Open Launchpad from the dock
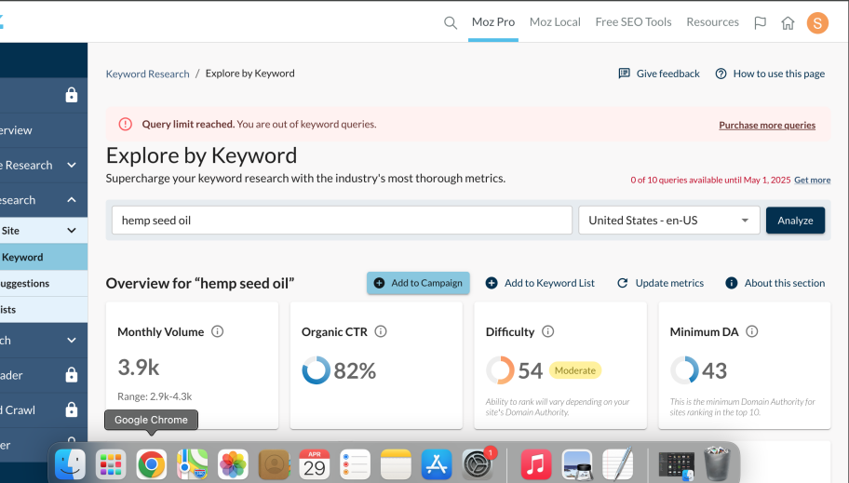Viewport: 849px width, 483px height. pyautogui.click(x=111, y=464)
